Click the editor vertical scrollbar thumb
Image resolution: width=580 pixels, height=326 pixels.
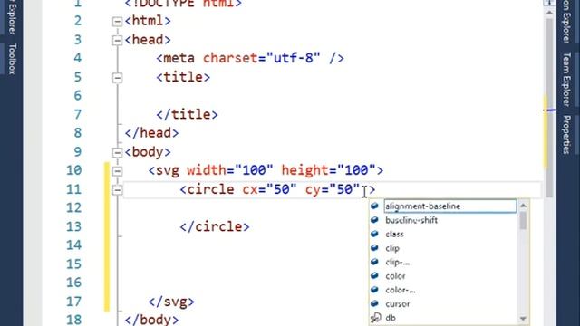coord(549,108)
